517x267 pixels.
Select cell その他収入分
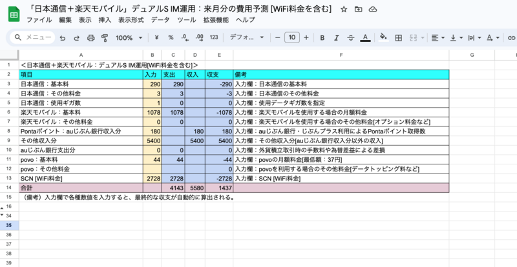[81, 141]
